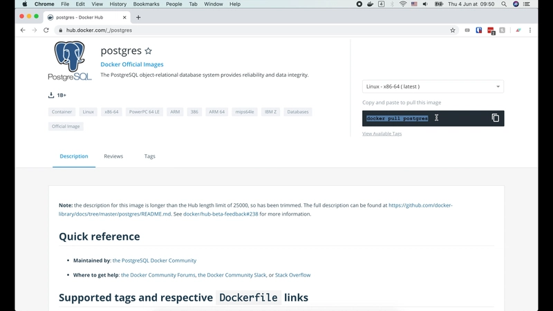Click the battery status icon
Image resolution: width=553 pixels, height=311 pixels.
point(439,4)
